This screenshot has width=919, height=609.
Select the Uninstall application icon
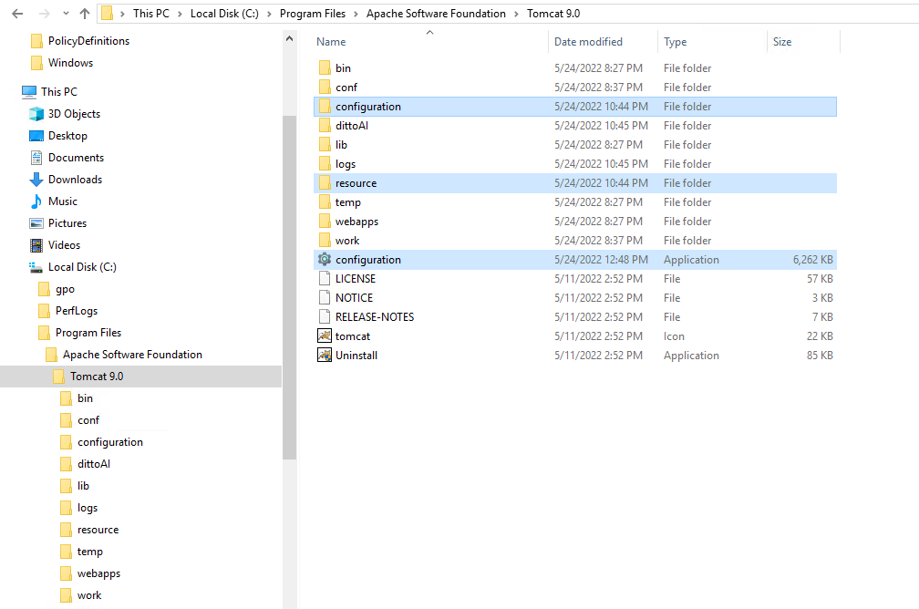point(325,356)
